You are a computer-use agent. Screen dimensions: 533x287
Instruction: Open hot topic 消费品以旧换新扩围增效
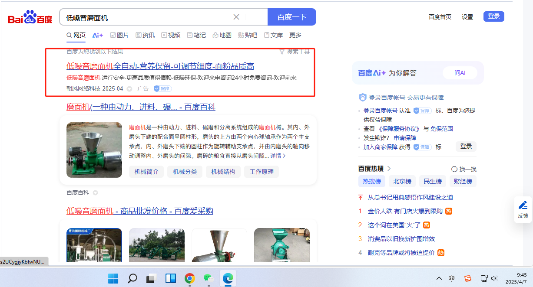click(x=401, y=239)
